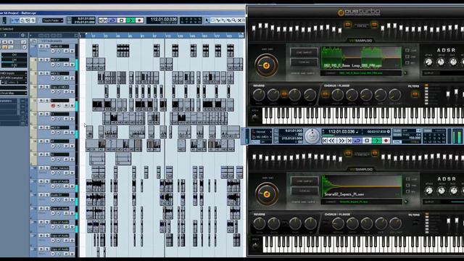The height and width of the screenshot is (261, 464).
Task: Click Go to End on the floating transport
Action: point(349,141)
